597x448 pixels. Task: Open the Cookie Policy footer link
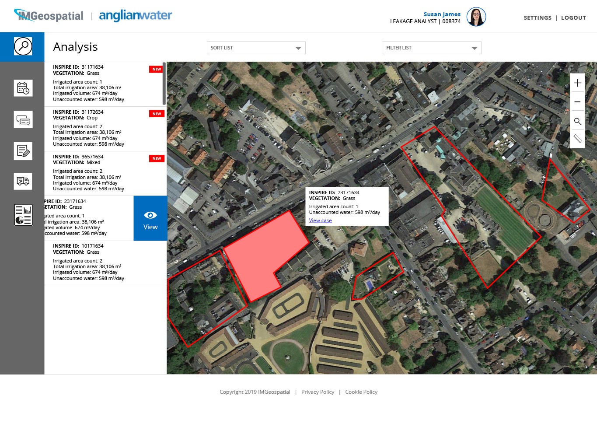click(x=361, y=392)
